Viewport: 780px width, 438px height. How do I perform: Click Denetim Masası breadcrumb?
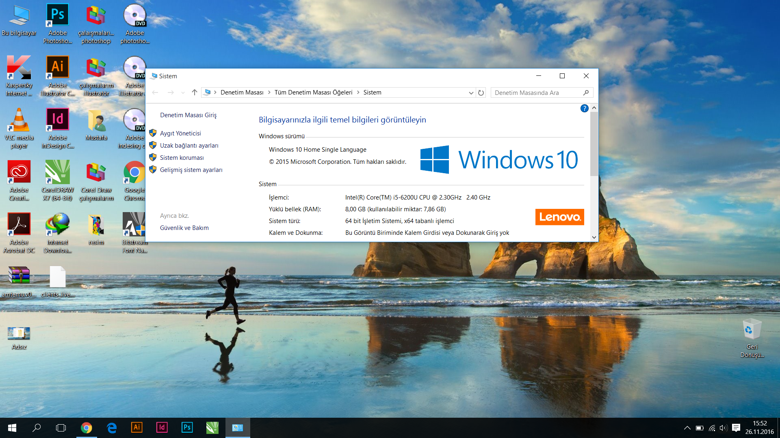[242, 92]
